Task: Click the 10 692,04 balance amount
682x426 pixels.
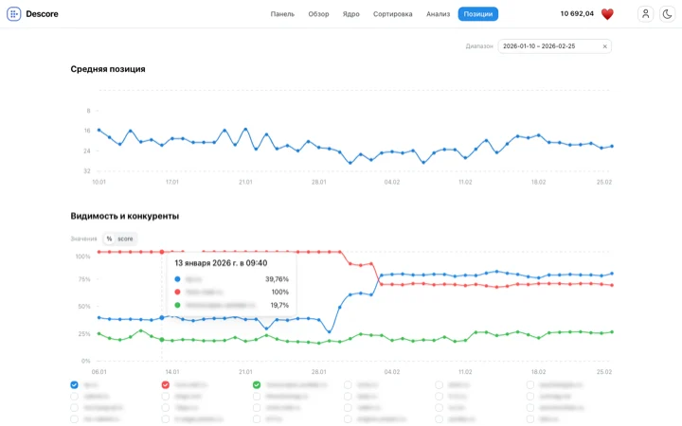Action: point(577,14)
